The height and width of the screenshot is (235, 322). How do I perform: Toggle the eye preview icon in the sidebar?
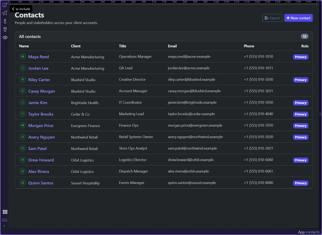tap(5, 37)
